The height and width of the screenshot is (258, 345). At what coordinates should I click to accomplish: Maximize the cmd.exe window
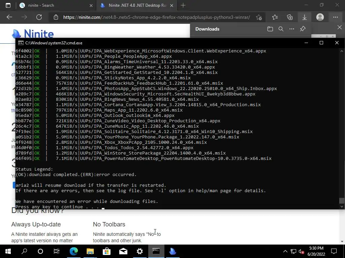tap(321, 43)
